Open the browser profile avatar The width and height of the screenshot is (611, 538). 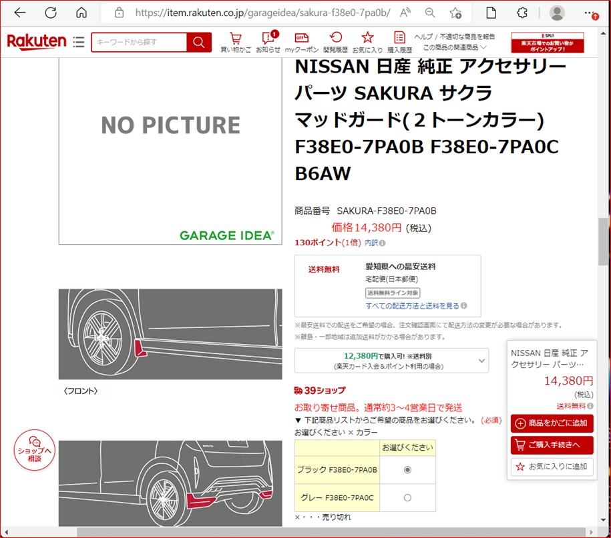557,13
